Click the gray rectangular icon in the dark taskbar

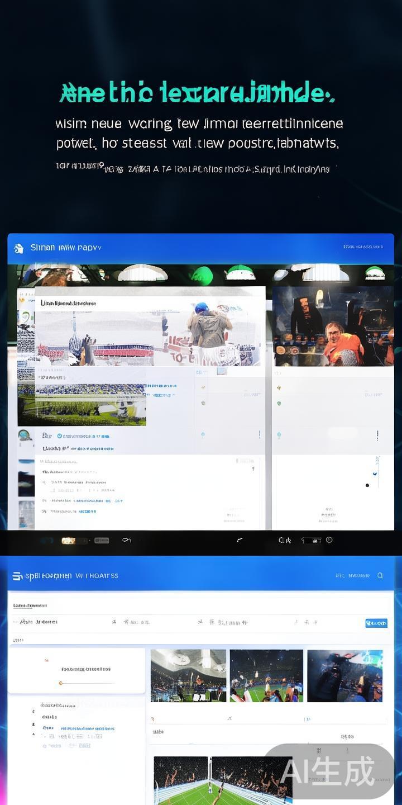point(102,541)
